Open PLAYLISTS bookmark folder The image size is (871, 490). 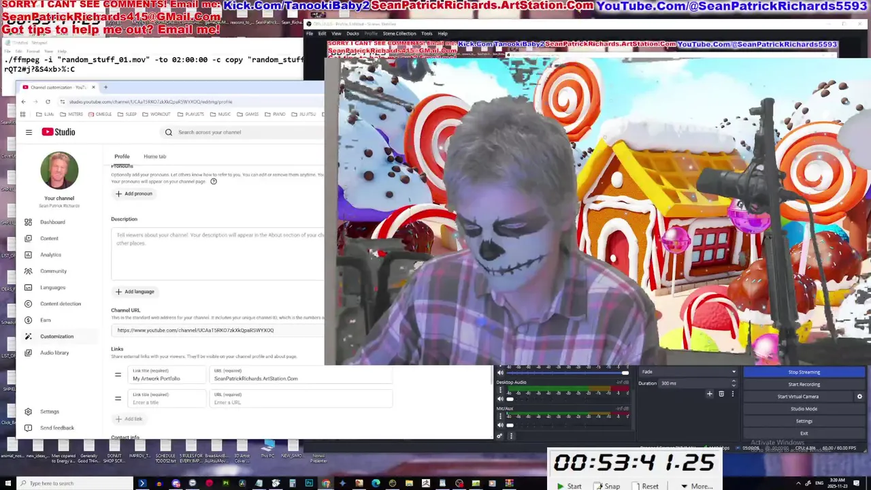[x=191, y=114]
